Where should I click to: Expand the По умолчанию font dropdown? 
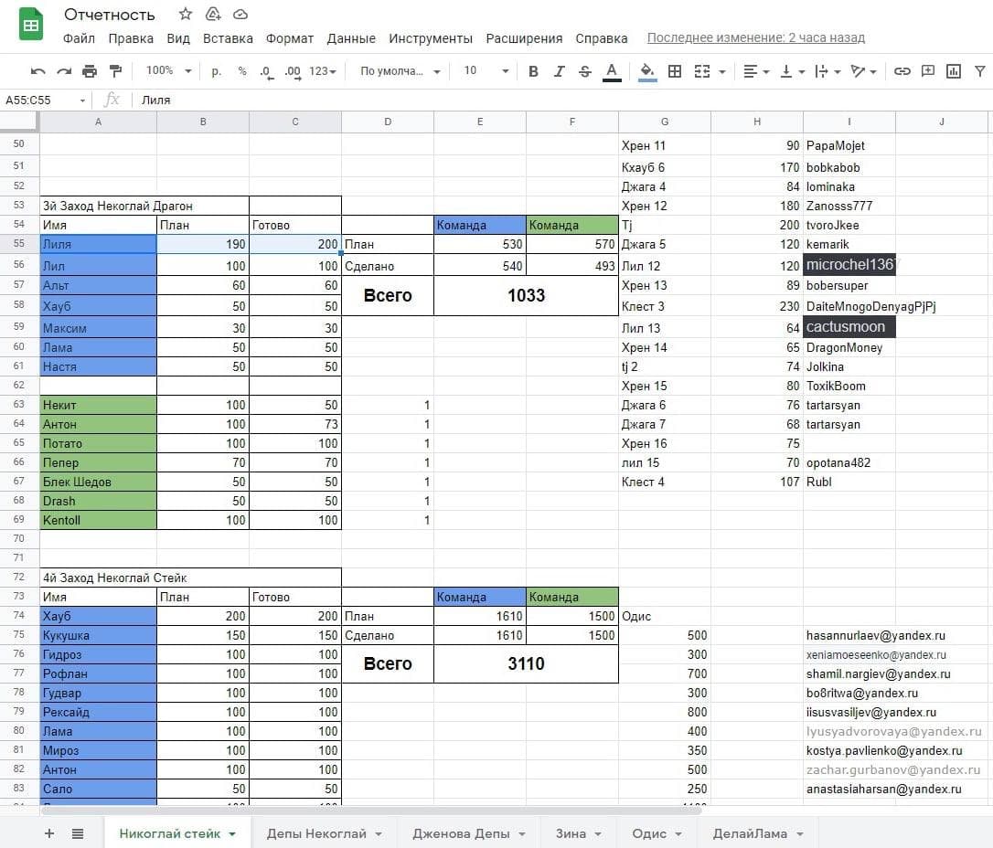(400, 71)
